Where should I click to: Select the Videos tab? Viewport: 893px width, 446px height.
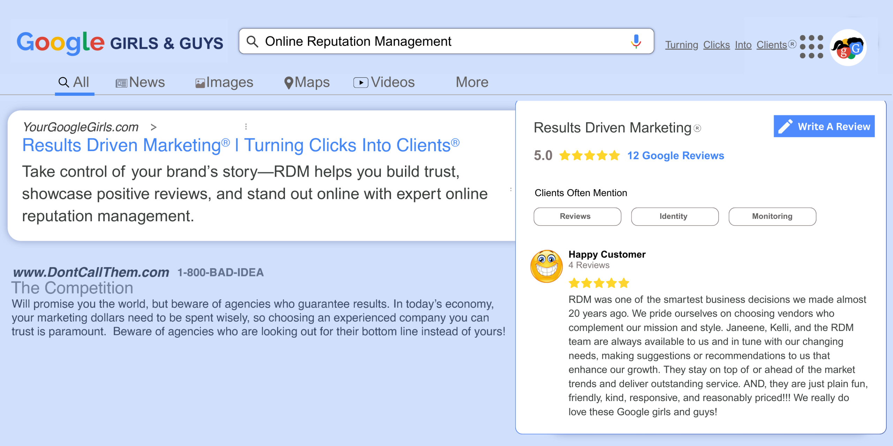pyautogui.click(x=384, y=83)
